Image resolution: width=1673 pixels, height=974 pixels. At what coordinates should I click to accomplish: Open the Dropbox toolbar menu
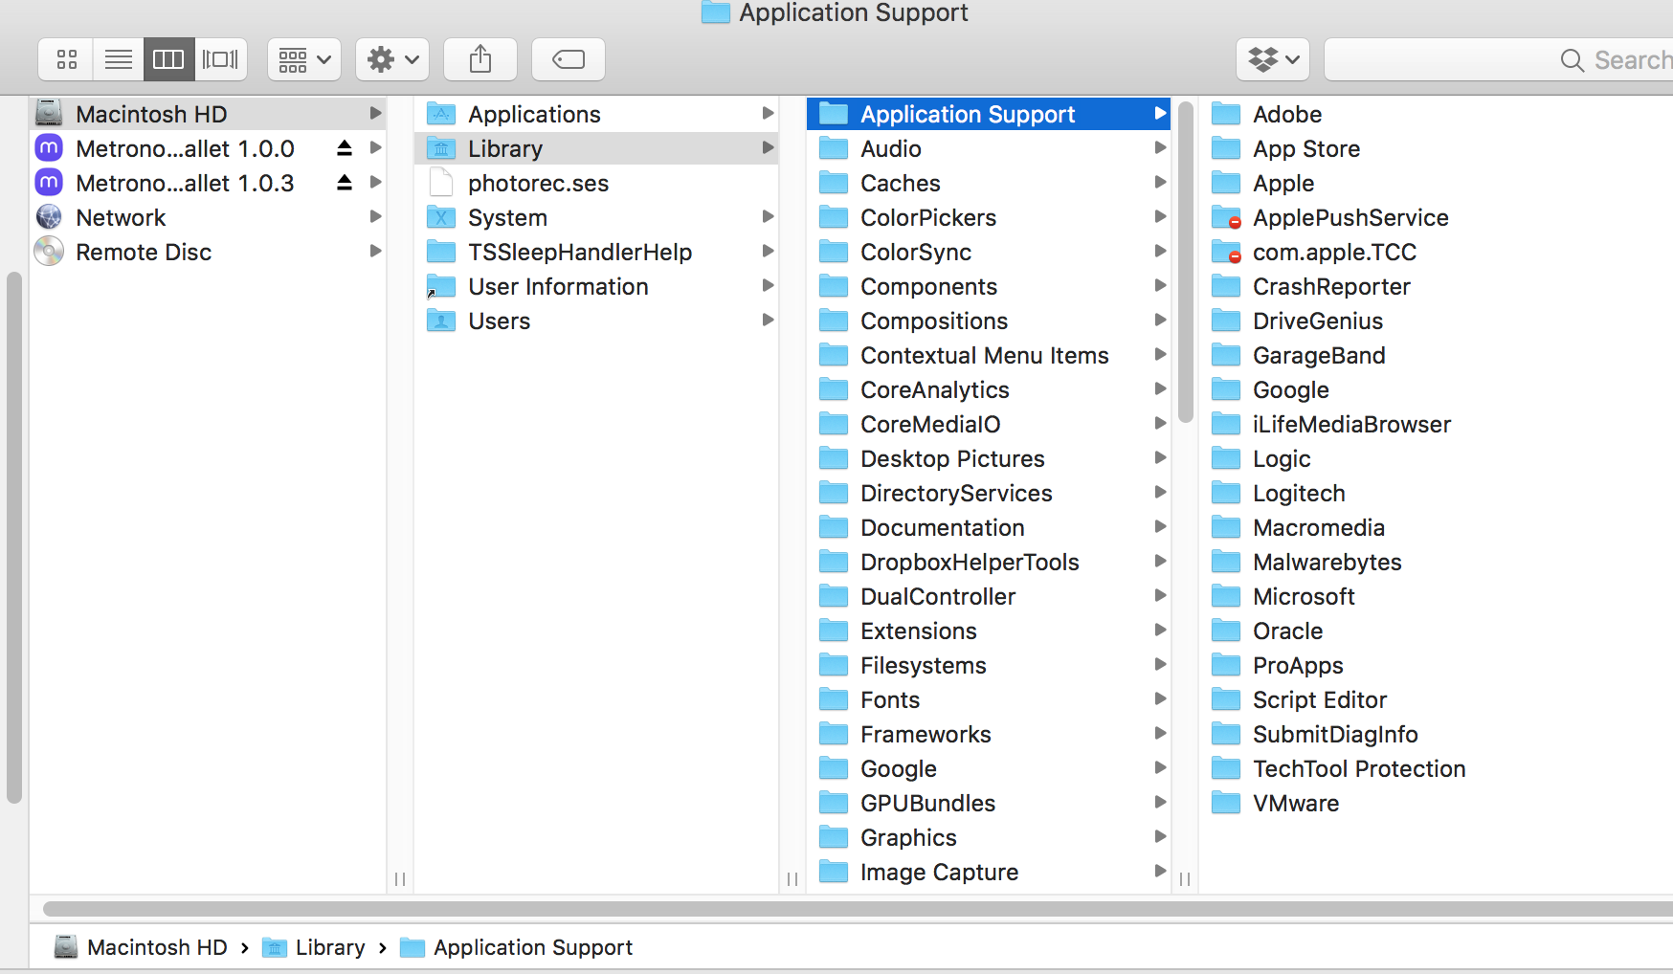coord(1272,58)
